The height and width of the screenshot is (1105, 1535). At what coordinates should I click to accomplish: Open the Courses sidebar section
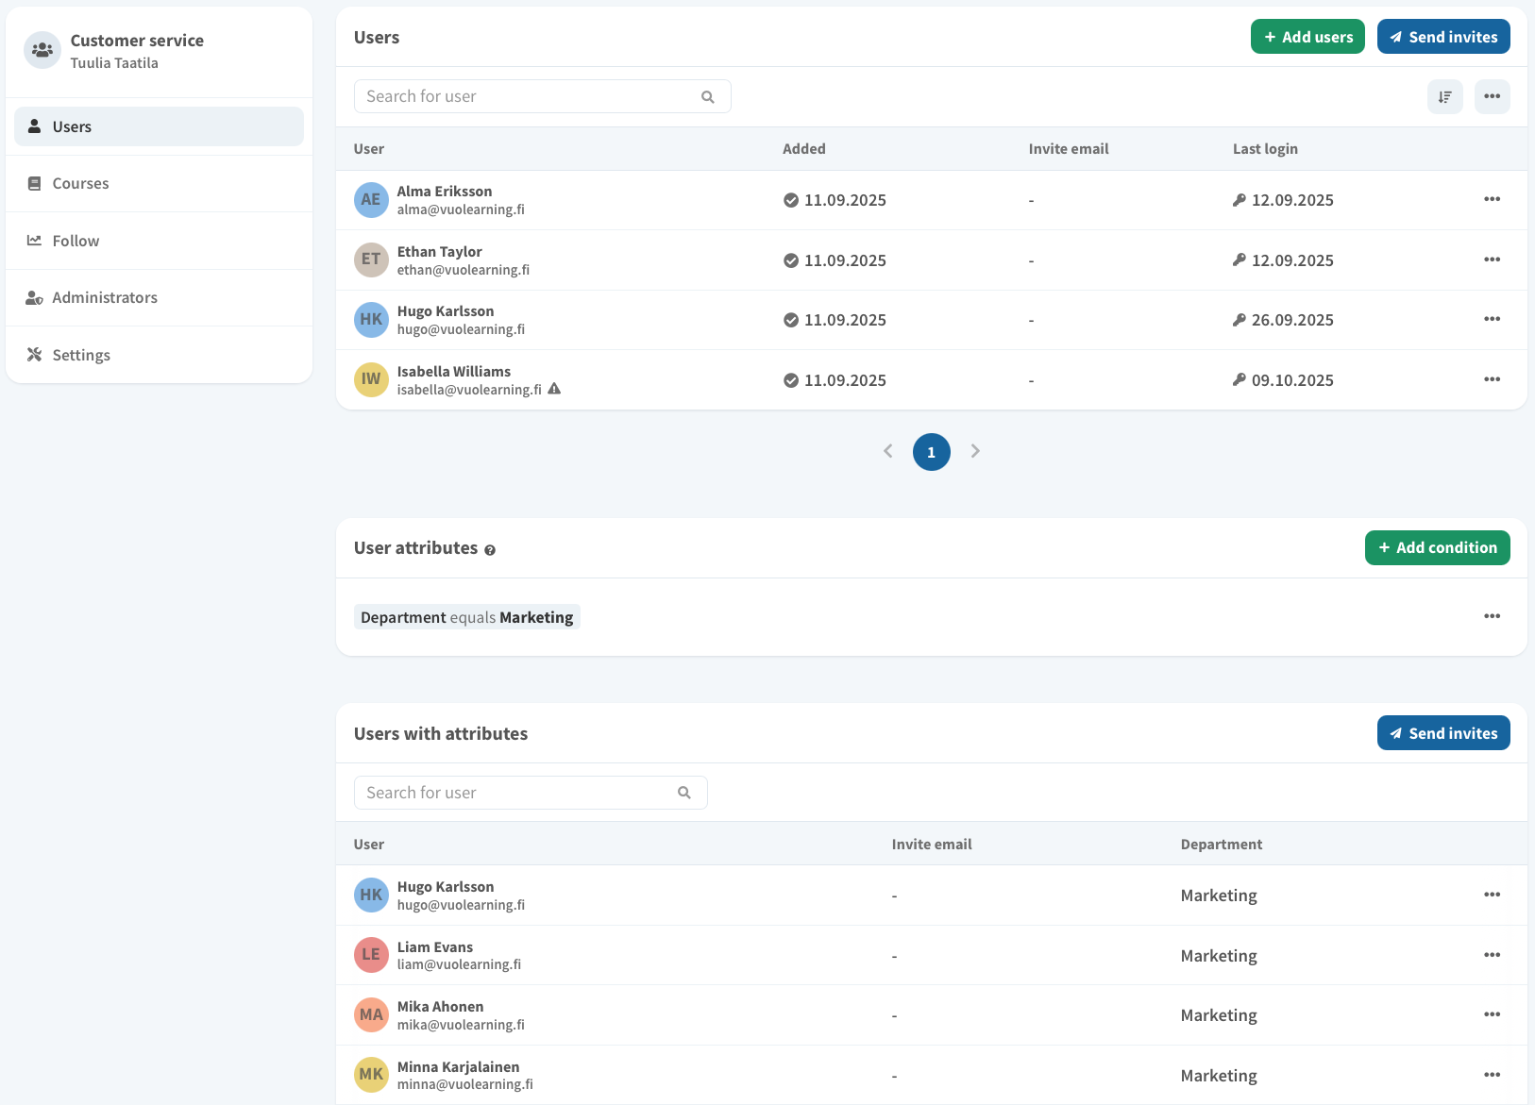[159, 183]
